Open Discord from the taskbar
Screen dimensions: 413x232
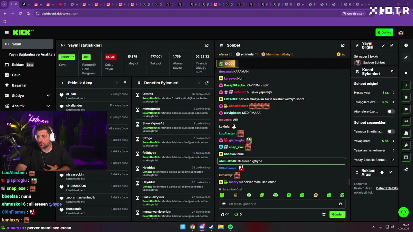(x=202, y=227)
